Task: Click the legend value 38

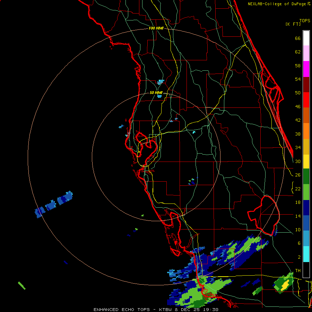Action: pos(298,134)
